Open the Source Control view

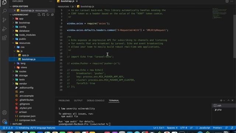(4, 20)
